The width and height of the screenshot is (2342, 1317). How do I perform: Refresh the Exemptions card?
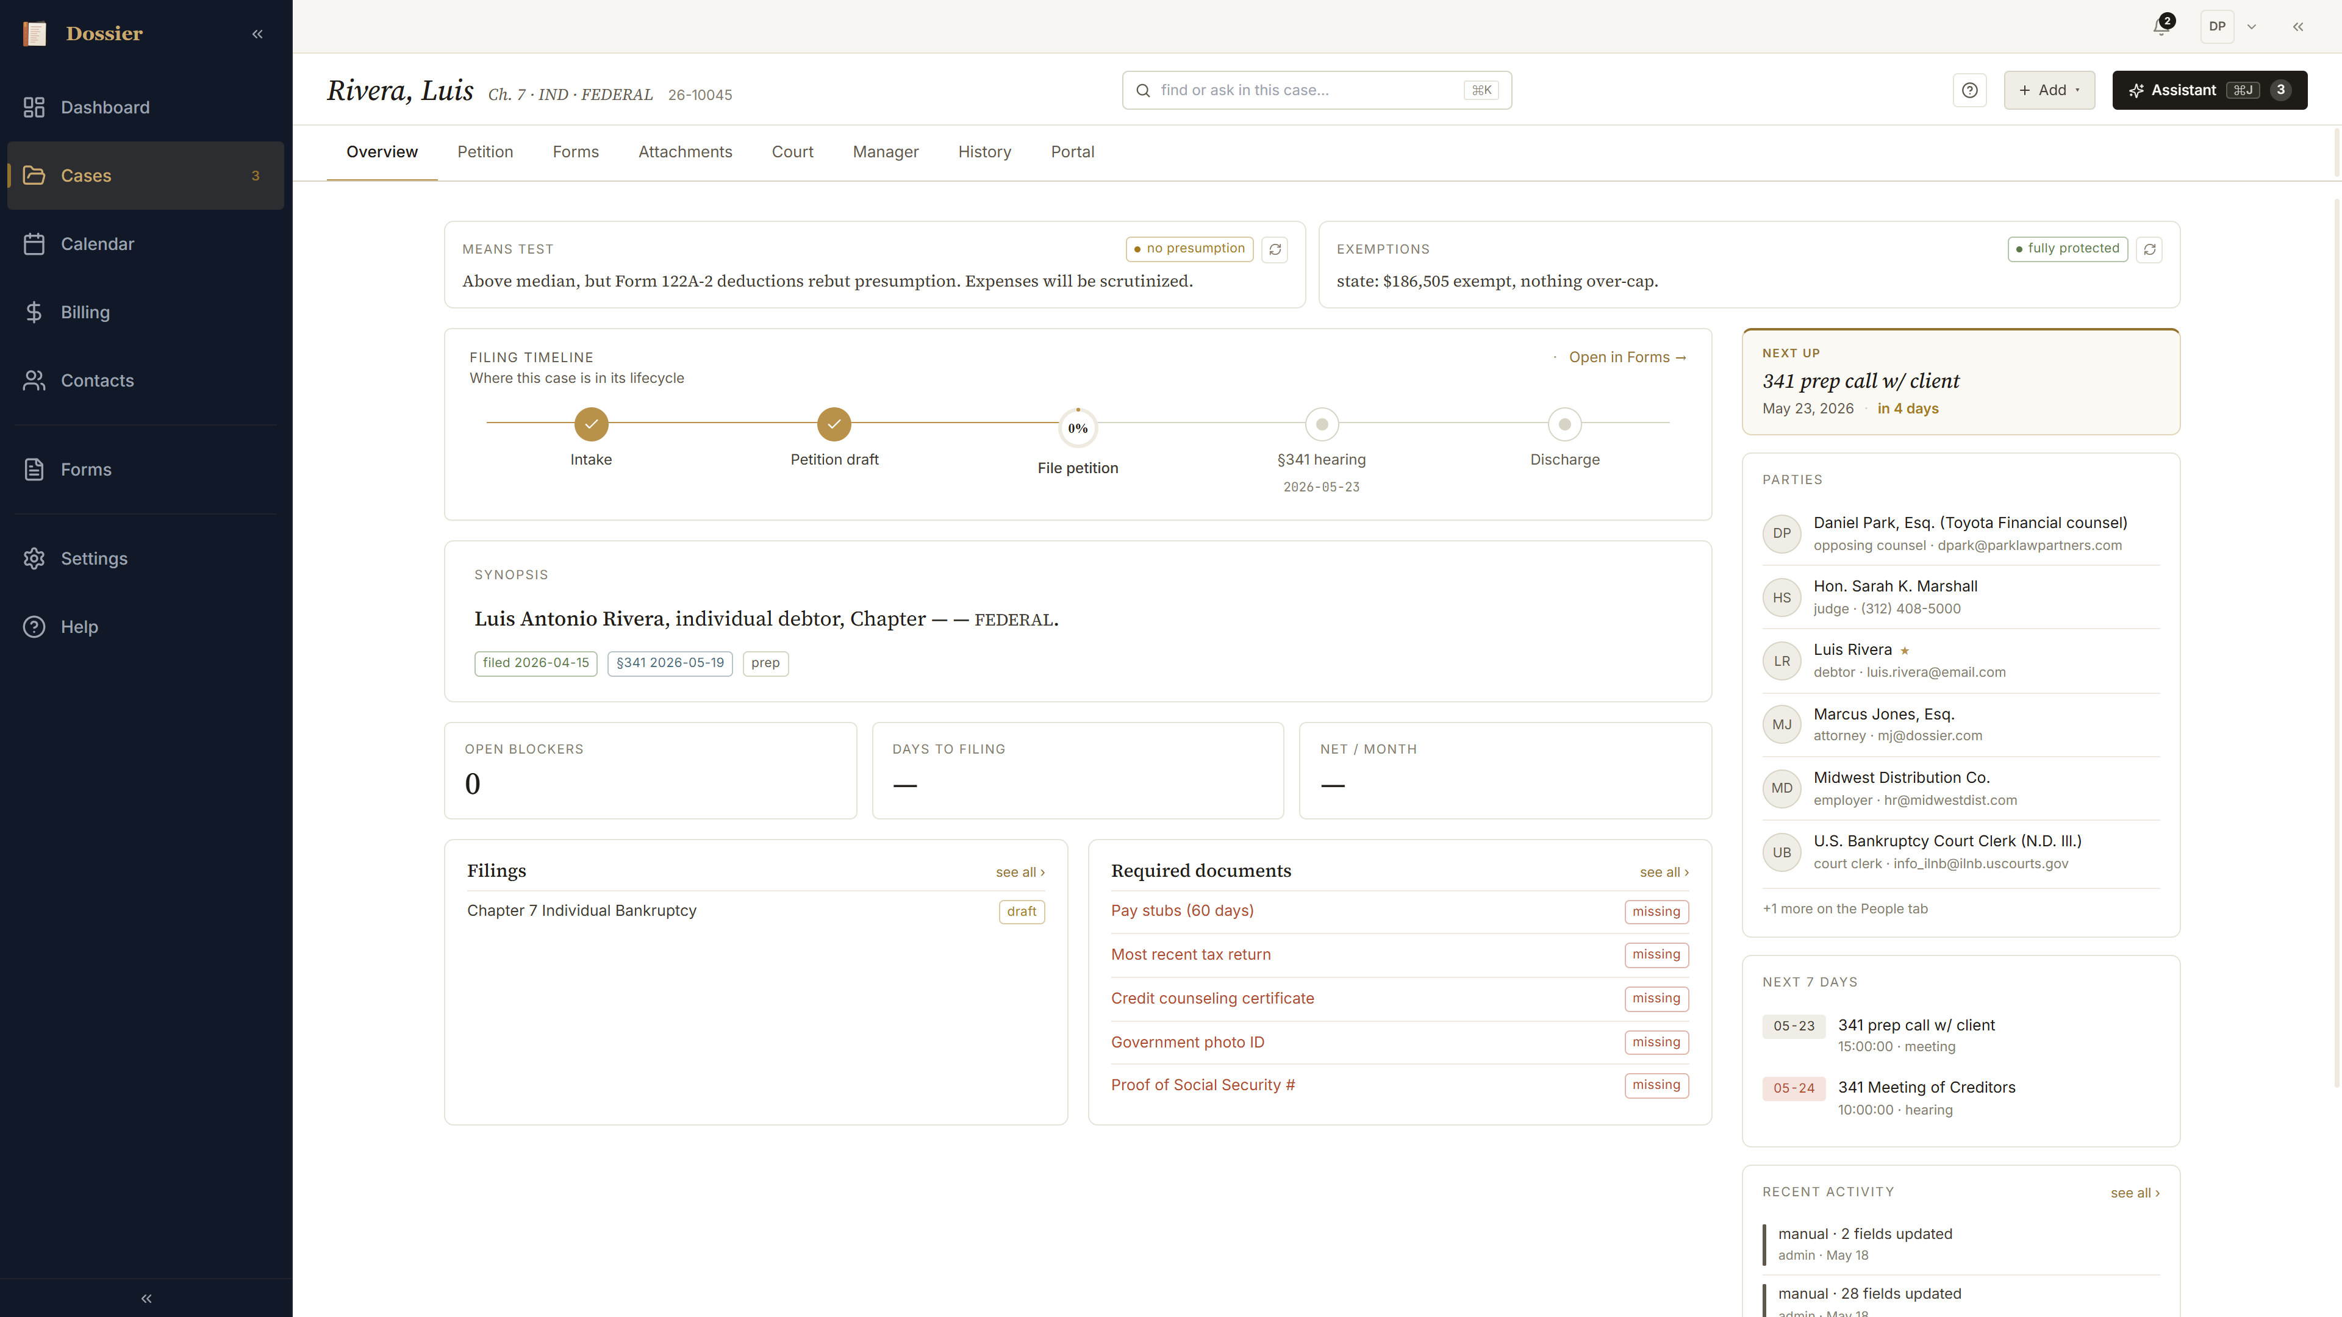pyautogui.click(x=2149, y=249)
